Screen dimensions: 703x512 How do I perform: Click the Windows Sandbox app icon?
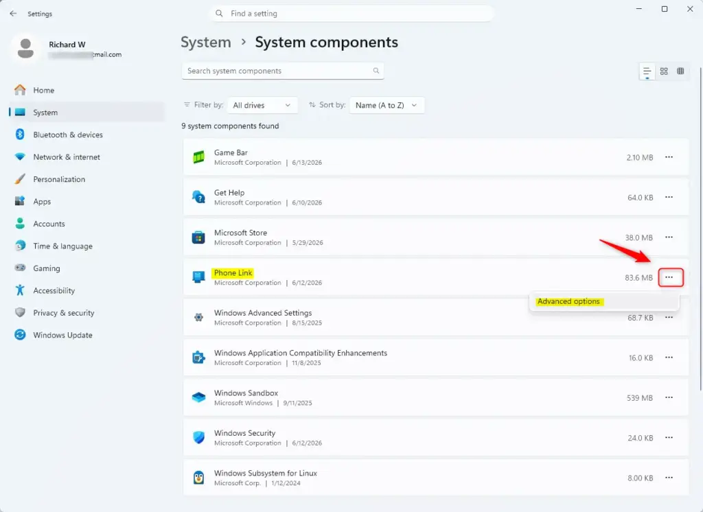pos(198,397)
